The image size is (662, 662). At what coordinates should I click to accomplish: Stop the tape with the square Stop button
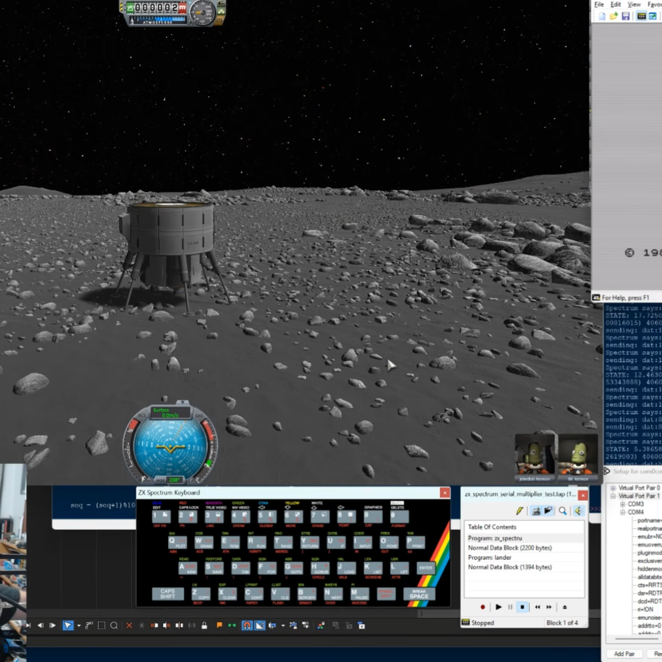pyautogui.click(x=522, y=607)
